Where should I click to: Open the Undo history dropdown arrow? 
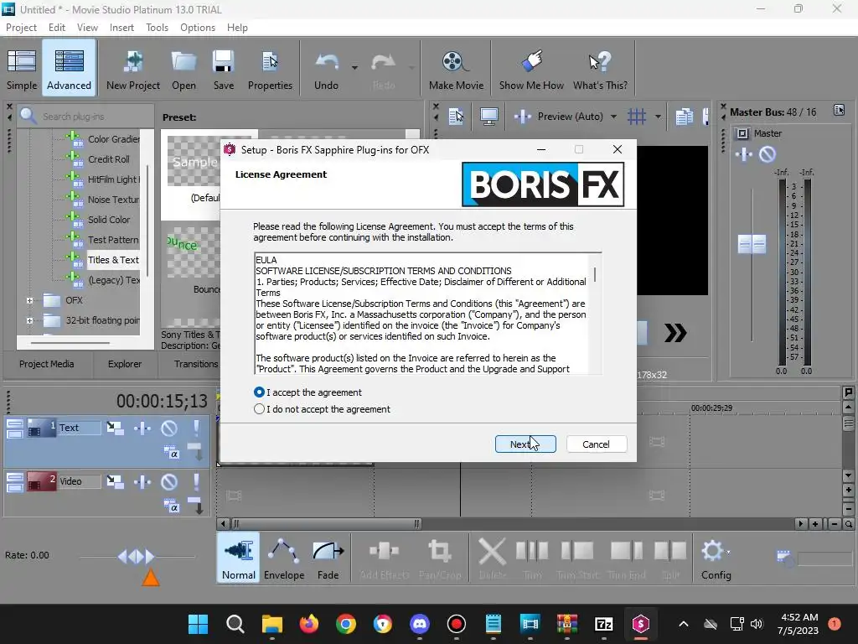click(354, 68)
